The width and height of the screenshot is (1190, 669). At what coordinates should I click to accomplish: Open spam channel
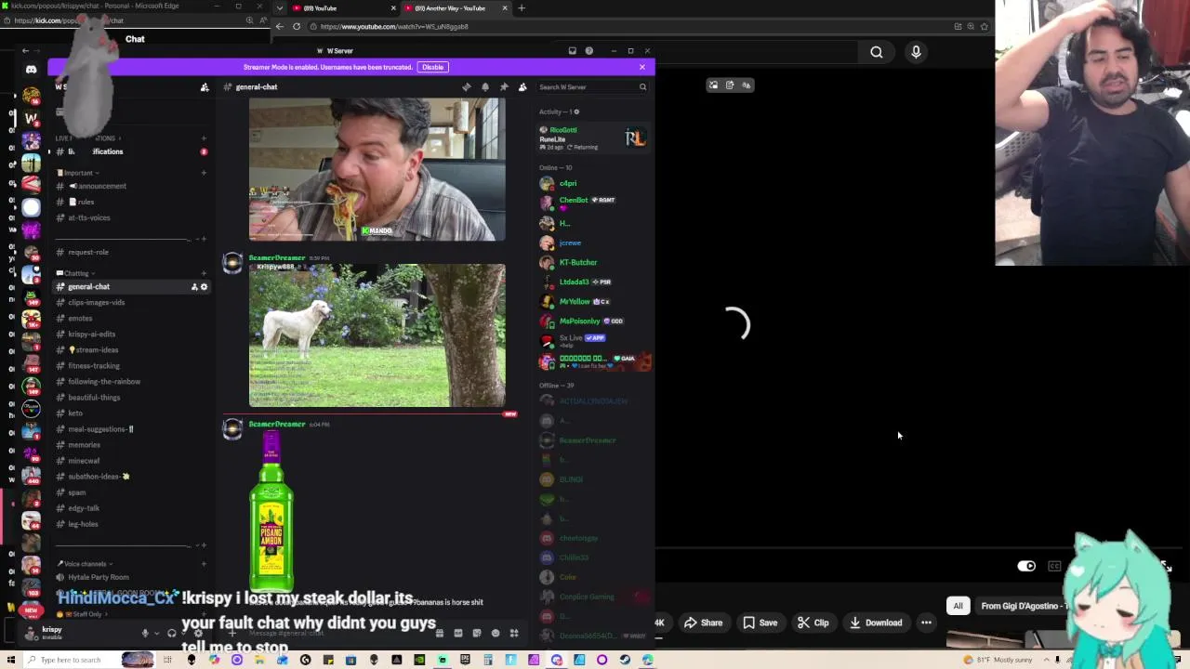click(76, 492)
